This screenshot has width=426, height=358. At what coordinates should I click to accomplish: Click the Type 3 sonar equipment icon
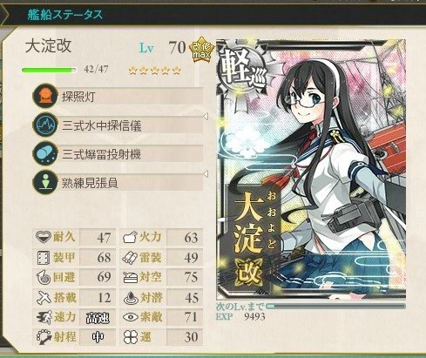45,125
